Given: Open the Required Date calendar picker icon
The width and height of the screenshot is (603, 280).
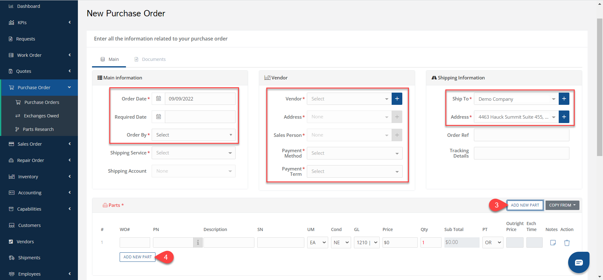Looking at the screenshot, I should pyautogui.click(x=159, y=117).
